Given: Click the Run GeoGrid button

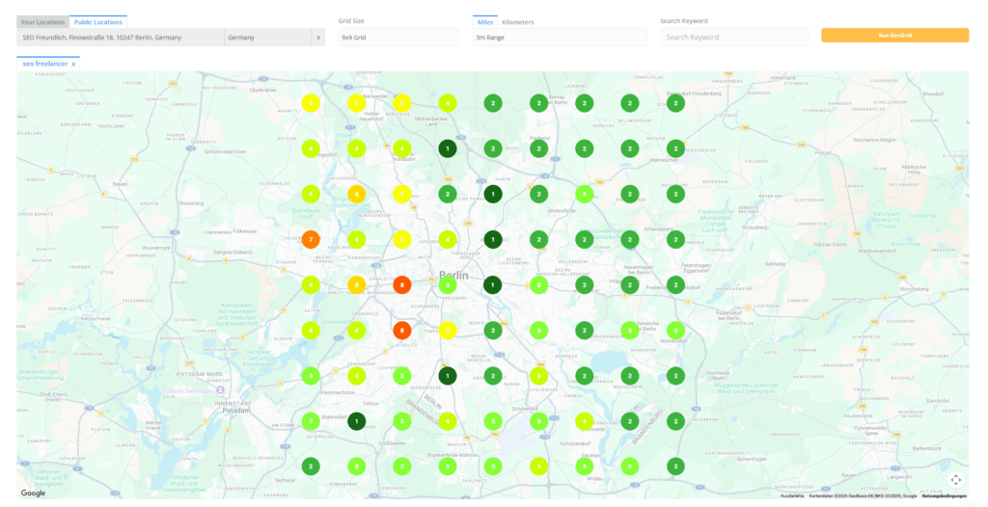Looking at the screenshot, I should 894,36.
